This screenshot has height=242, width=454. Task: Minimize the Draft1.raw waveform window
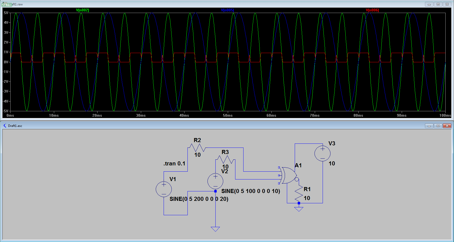[429, 4]
